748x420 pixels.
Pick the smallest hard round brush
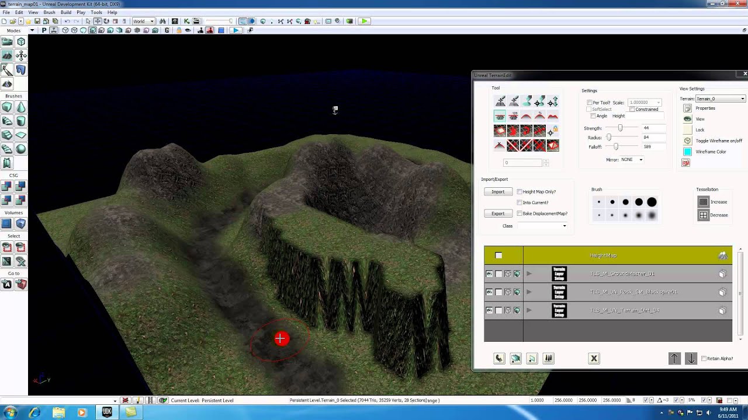click(599, 202)
